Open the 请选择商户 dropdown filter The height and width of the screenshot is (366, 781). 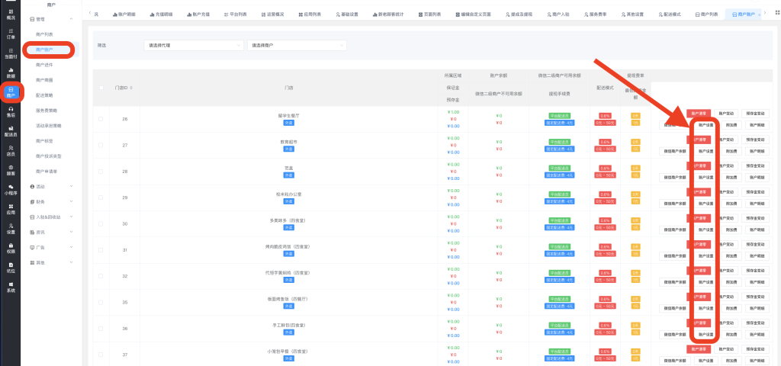click(297, 46)
